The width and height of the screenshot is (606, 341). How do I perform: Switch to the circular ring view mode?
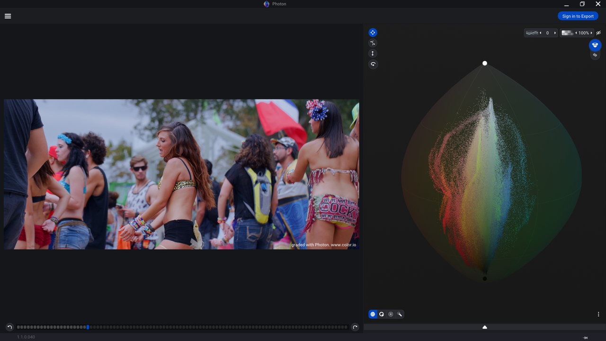[382, 314]
